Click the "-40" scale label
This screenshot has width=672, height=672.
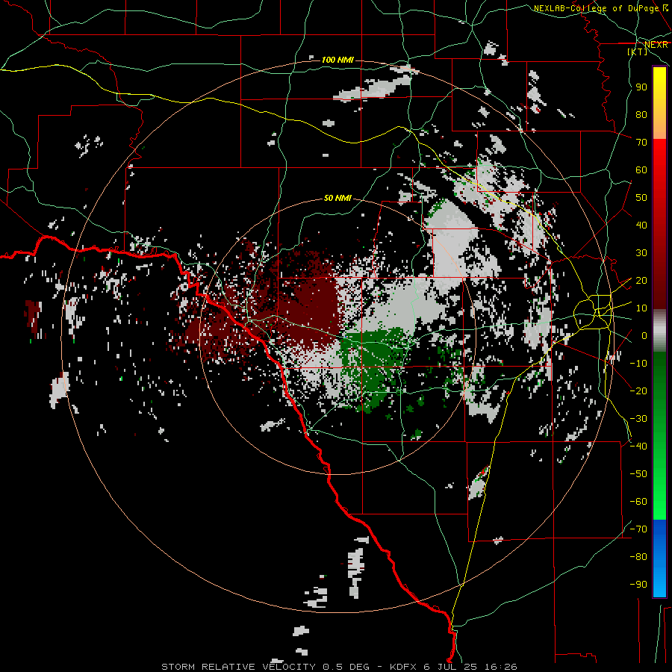tap(638, 447)
